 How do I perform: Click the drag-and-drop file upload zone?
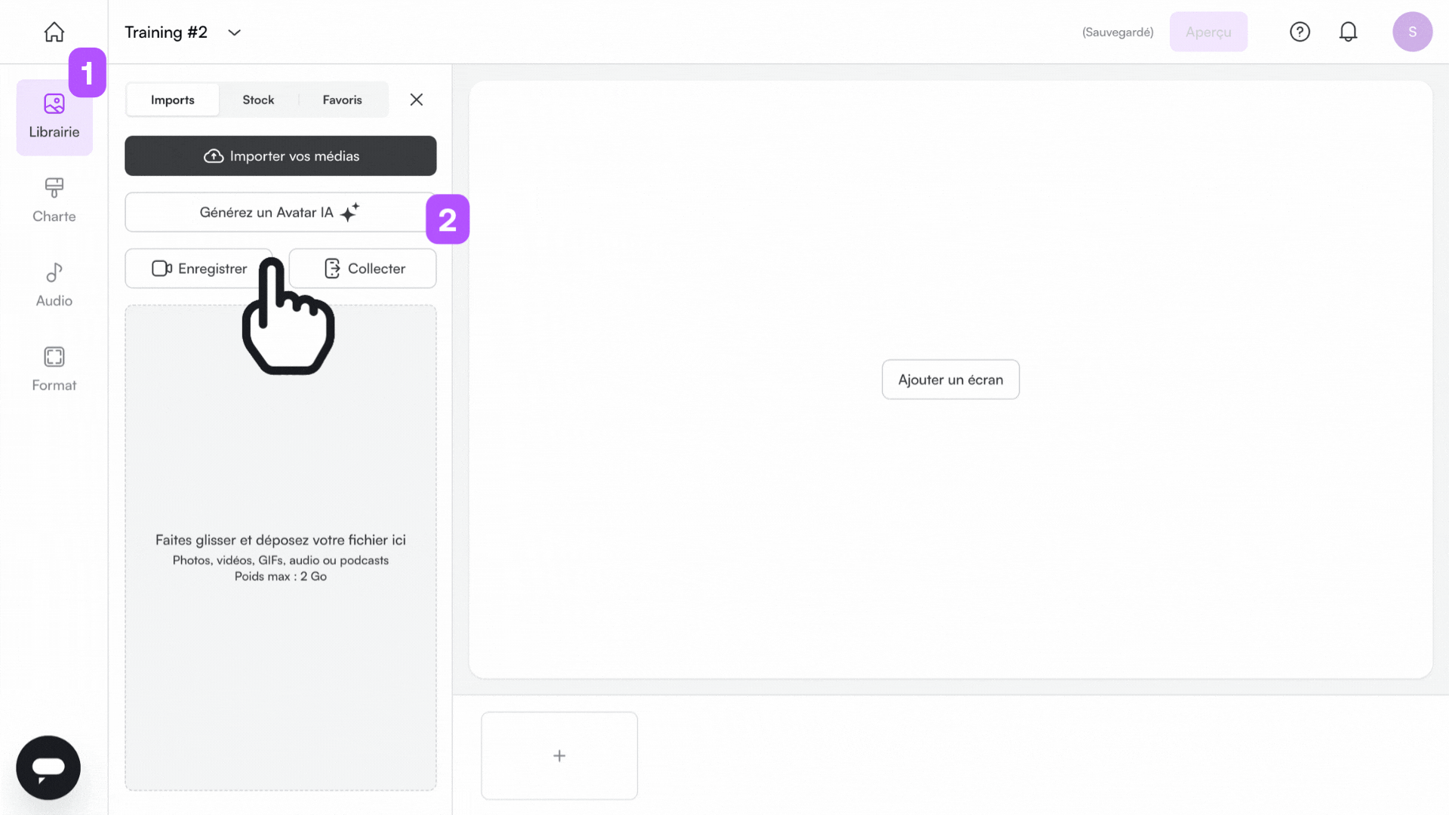281,548
